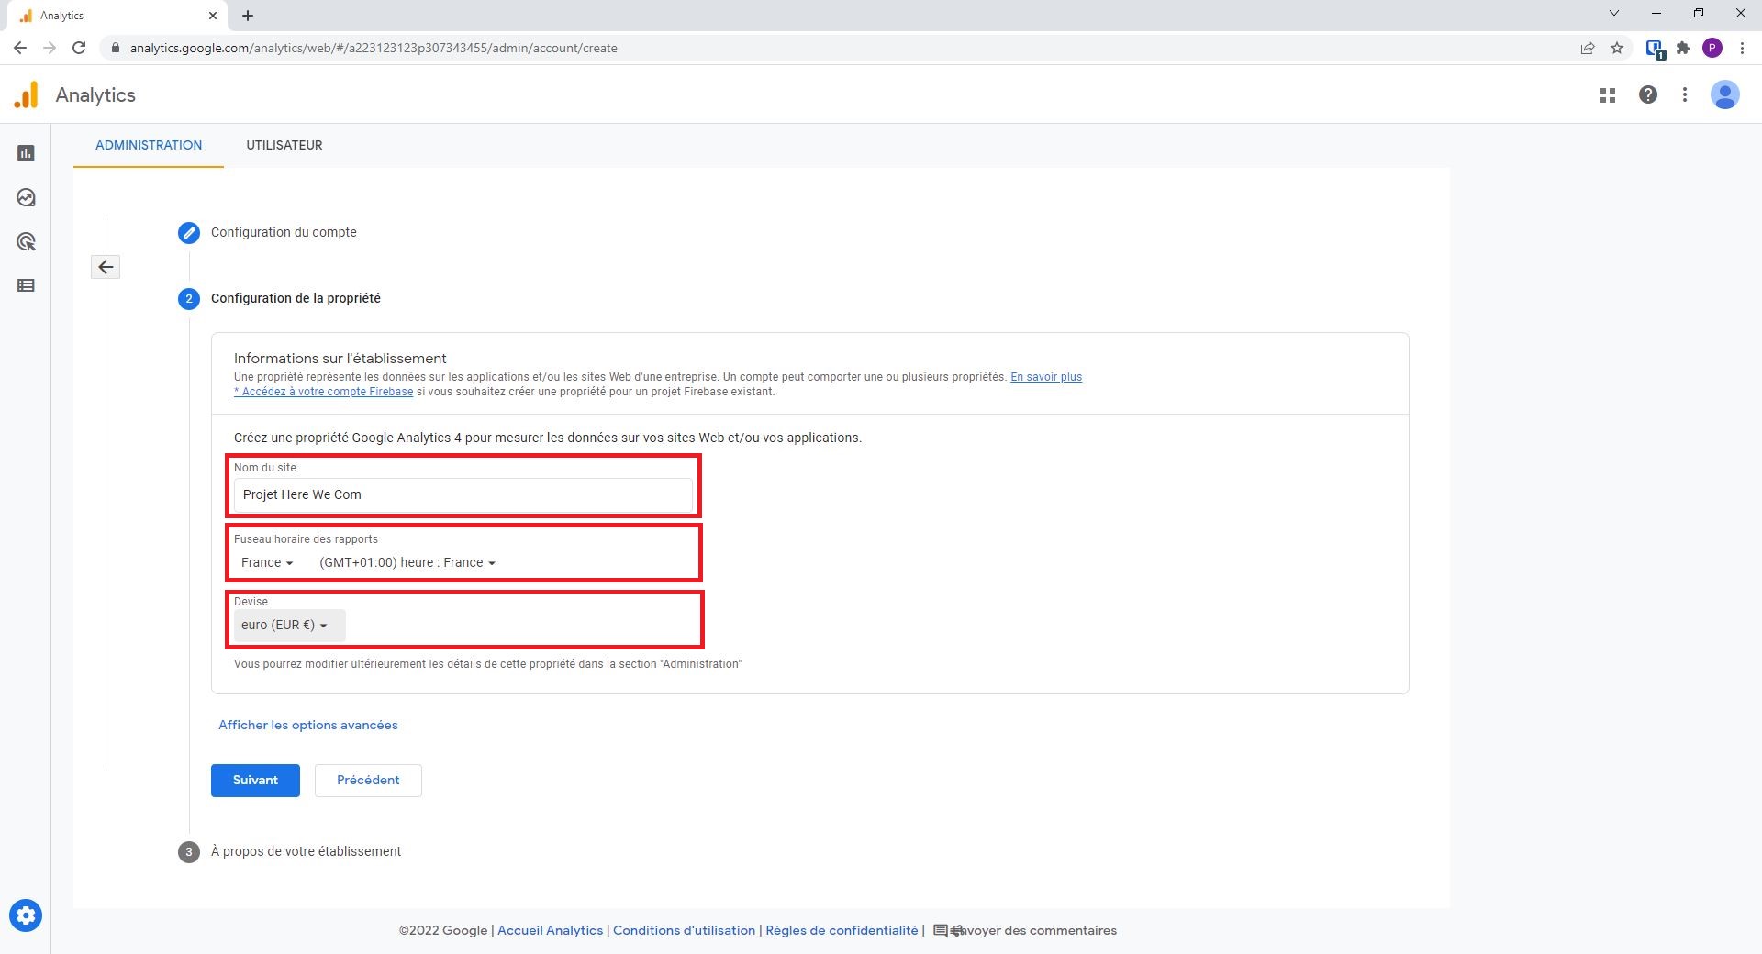The height and width of the screenshot is (954, 1762).
Task: Open the Advertising icon in left sidebar
Action: tap(26, 241)
